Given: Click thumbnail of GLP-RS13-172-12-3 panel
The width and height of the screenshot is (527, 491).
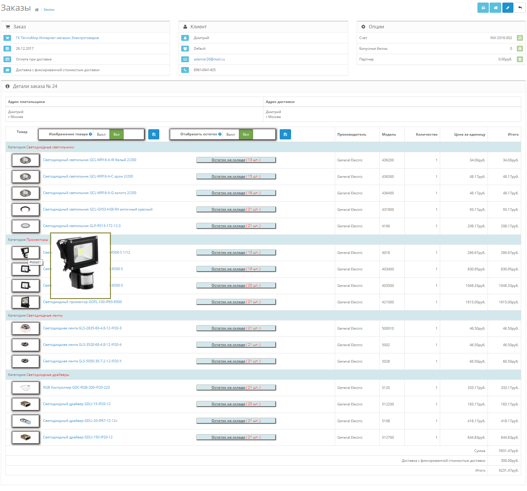Looking at the screenshot, I should 25,226.
